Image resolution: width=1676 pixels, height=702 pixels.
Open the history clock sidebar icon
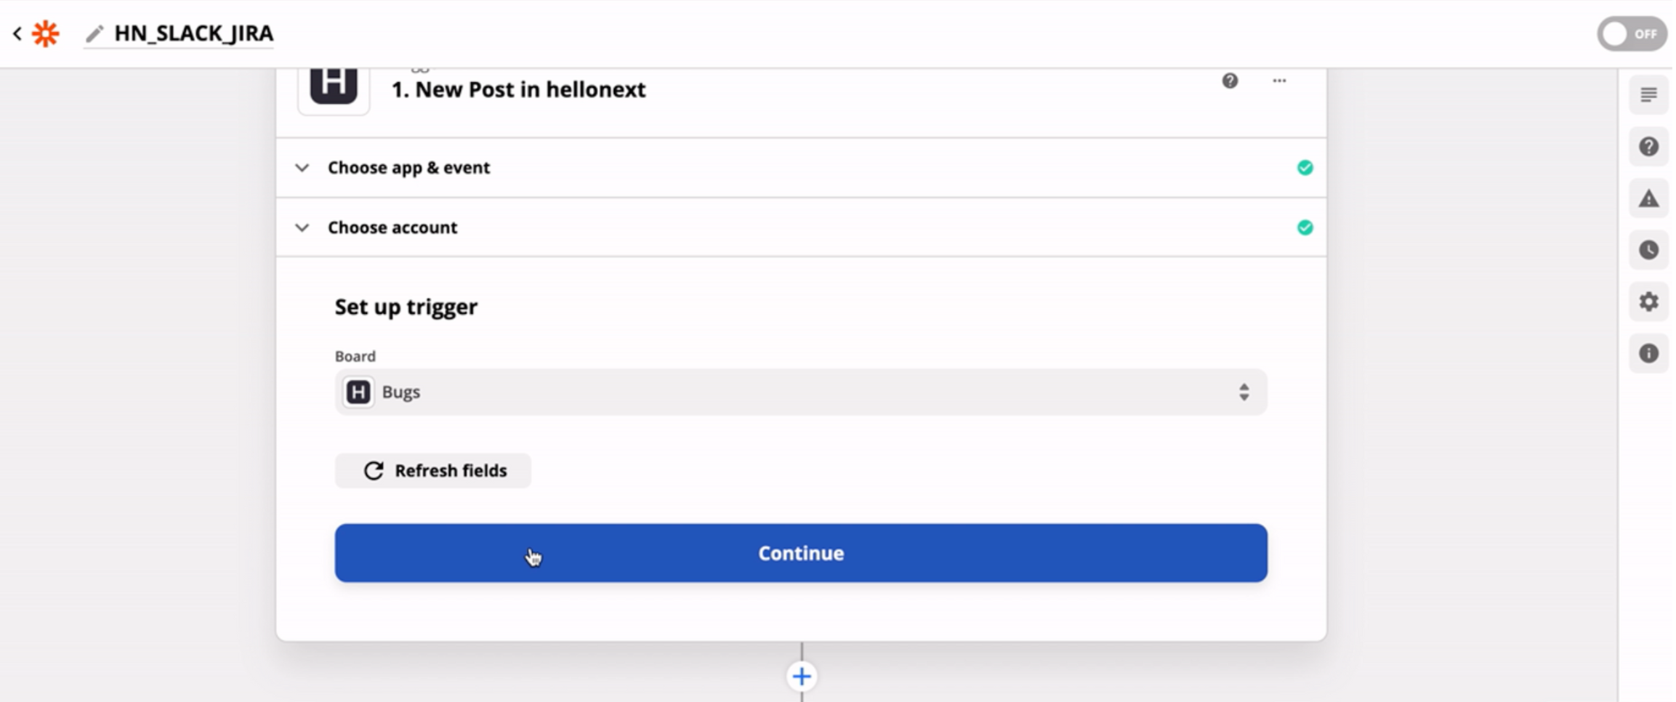[1648, 250]
